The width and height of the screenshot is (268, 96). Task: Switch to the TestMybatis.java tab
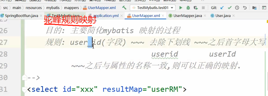point(65,16)
